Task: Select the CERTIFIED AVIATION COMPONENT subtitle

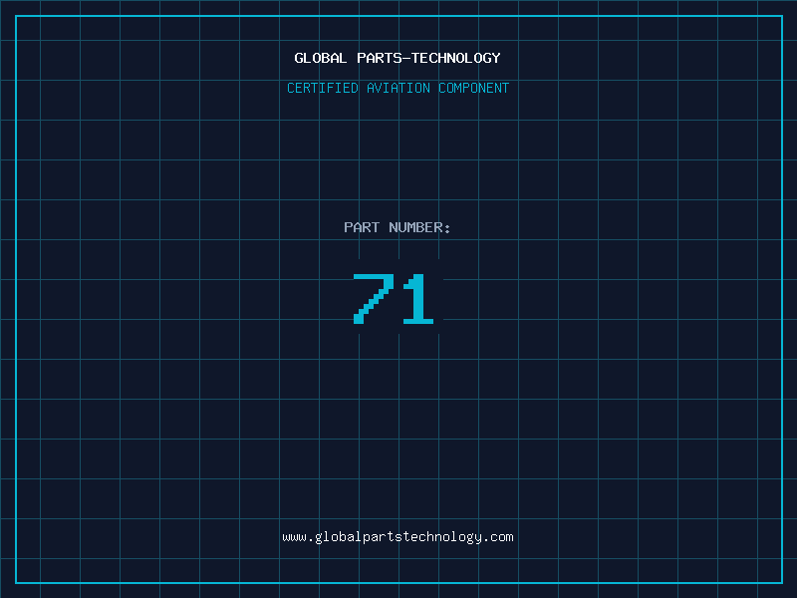Action: (398, 88)
